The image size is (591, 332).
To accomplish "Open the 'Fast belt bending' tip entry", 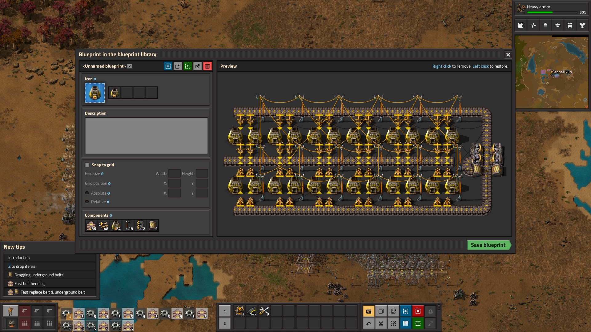I will pyautogui.click(x=30, y=283).
